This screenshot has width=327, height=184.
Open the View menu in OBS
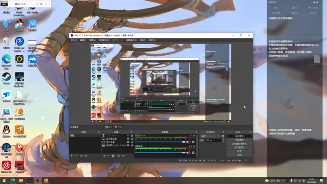(92, 40)
